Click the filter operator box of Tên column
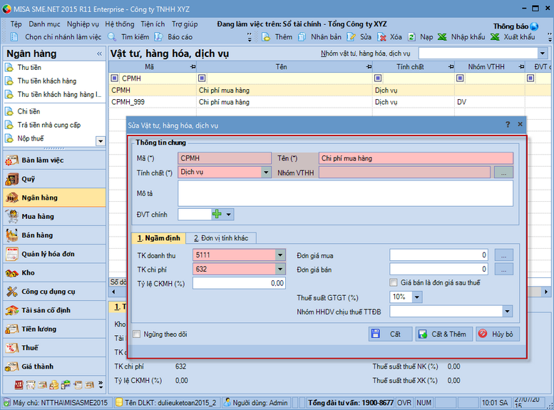Screen dimensions: 554x410 tap(202, 78)
